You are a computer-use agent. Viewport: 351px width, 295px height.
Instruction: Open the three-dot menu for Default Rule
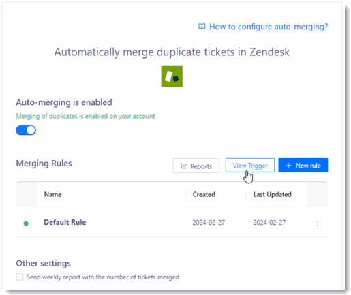click(318, 223)
